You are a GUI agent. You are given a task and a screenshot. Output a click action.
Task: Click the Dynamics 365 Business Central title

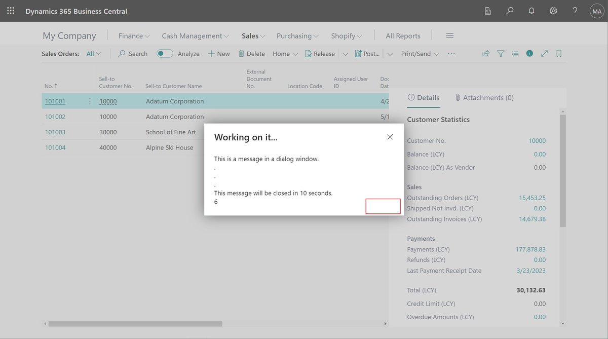pyautogui.click(x=77, y=11)
